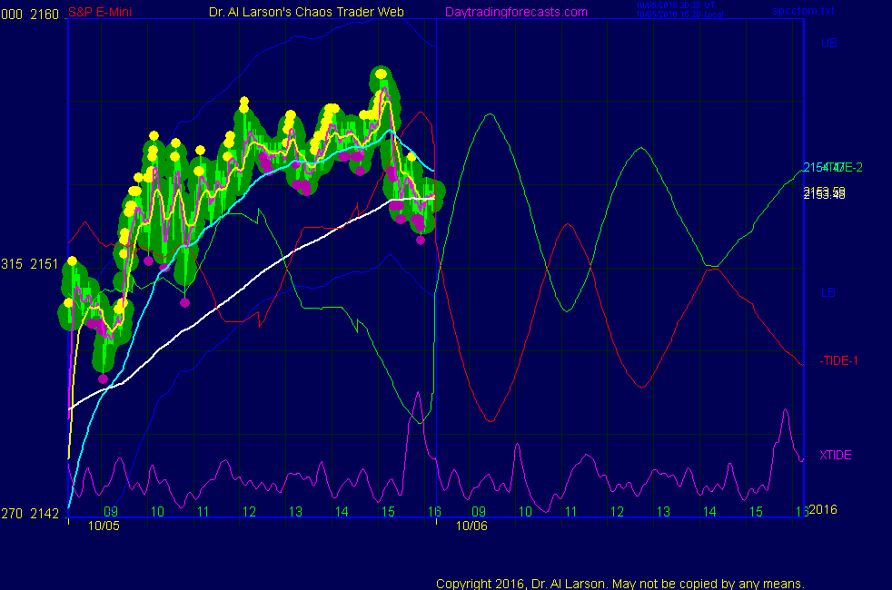Click the -TIDE-1 red curve label
This screenshot has width=892, height=590.
point(838,361)
